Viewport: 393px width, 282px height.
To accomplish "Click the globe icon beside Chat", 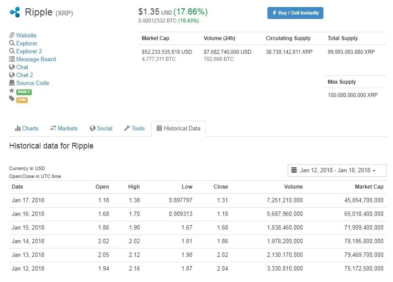I will click(x=11, y=67).
